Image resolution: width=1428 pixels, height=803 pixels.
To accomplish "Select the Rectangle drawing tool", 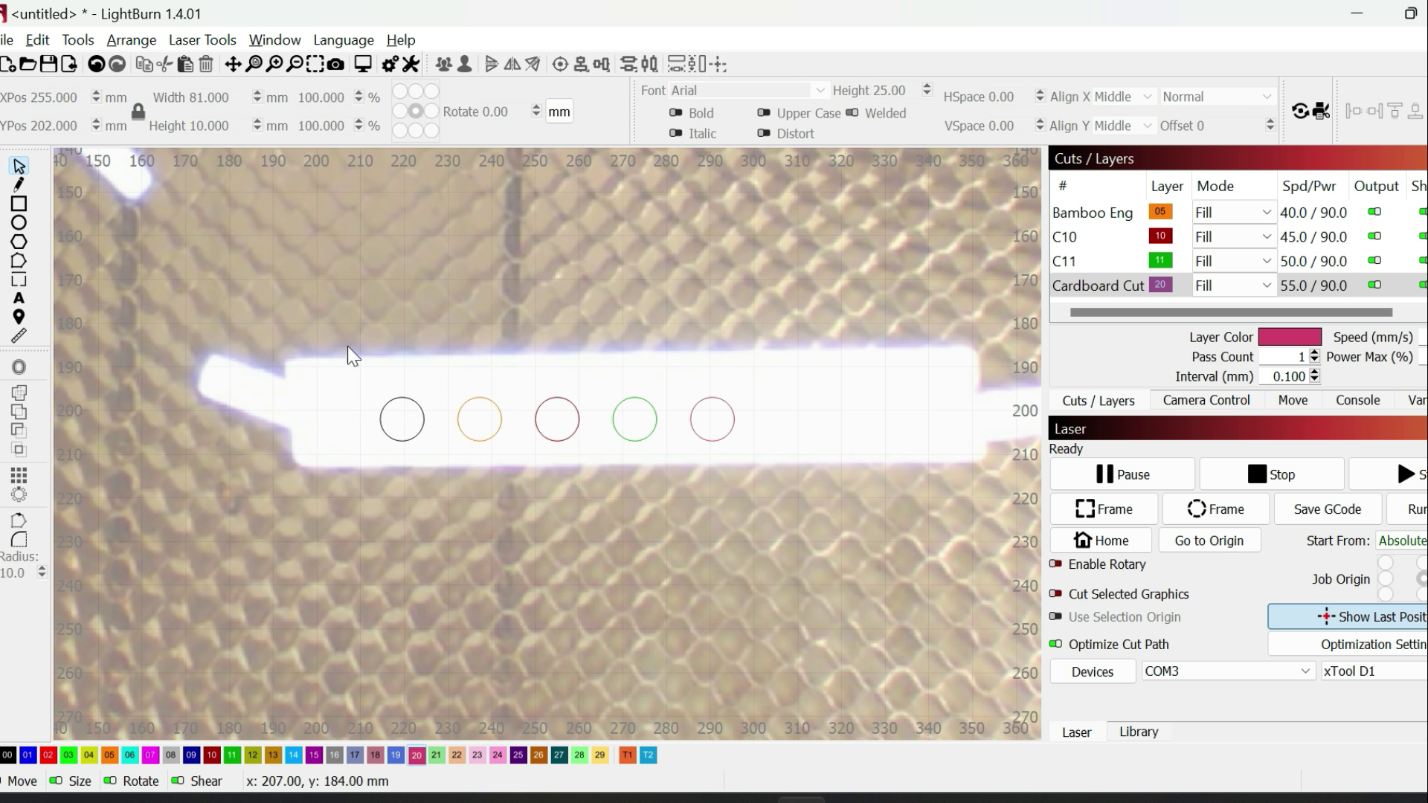I will click(x=20, y=204).
